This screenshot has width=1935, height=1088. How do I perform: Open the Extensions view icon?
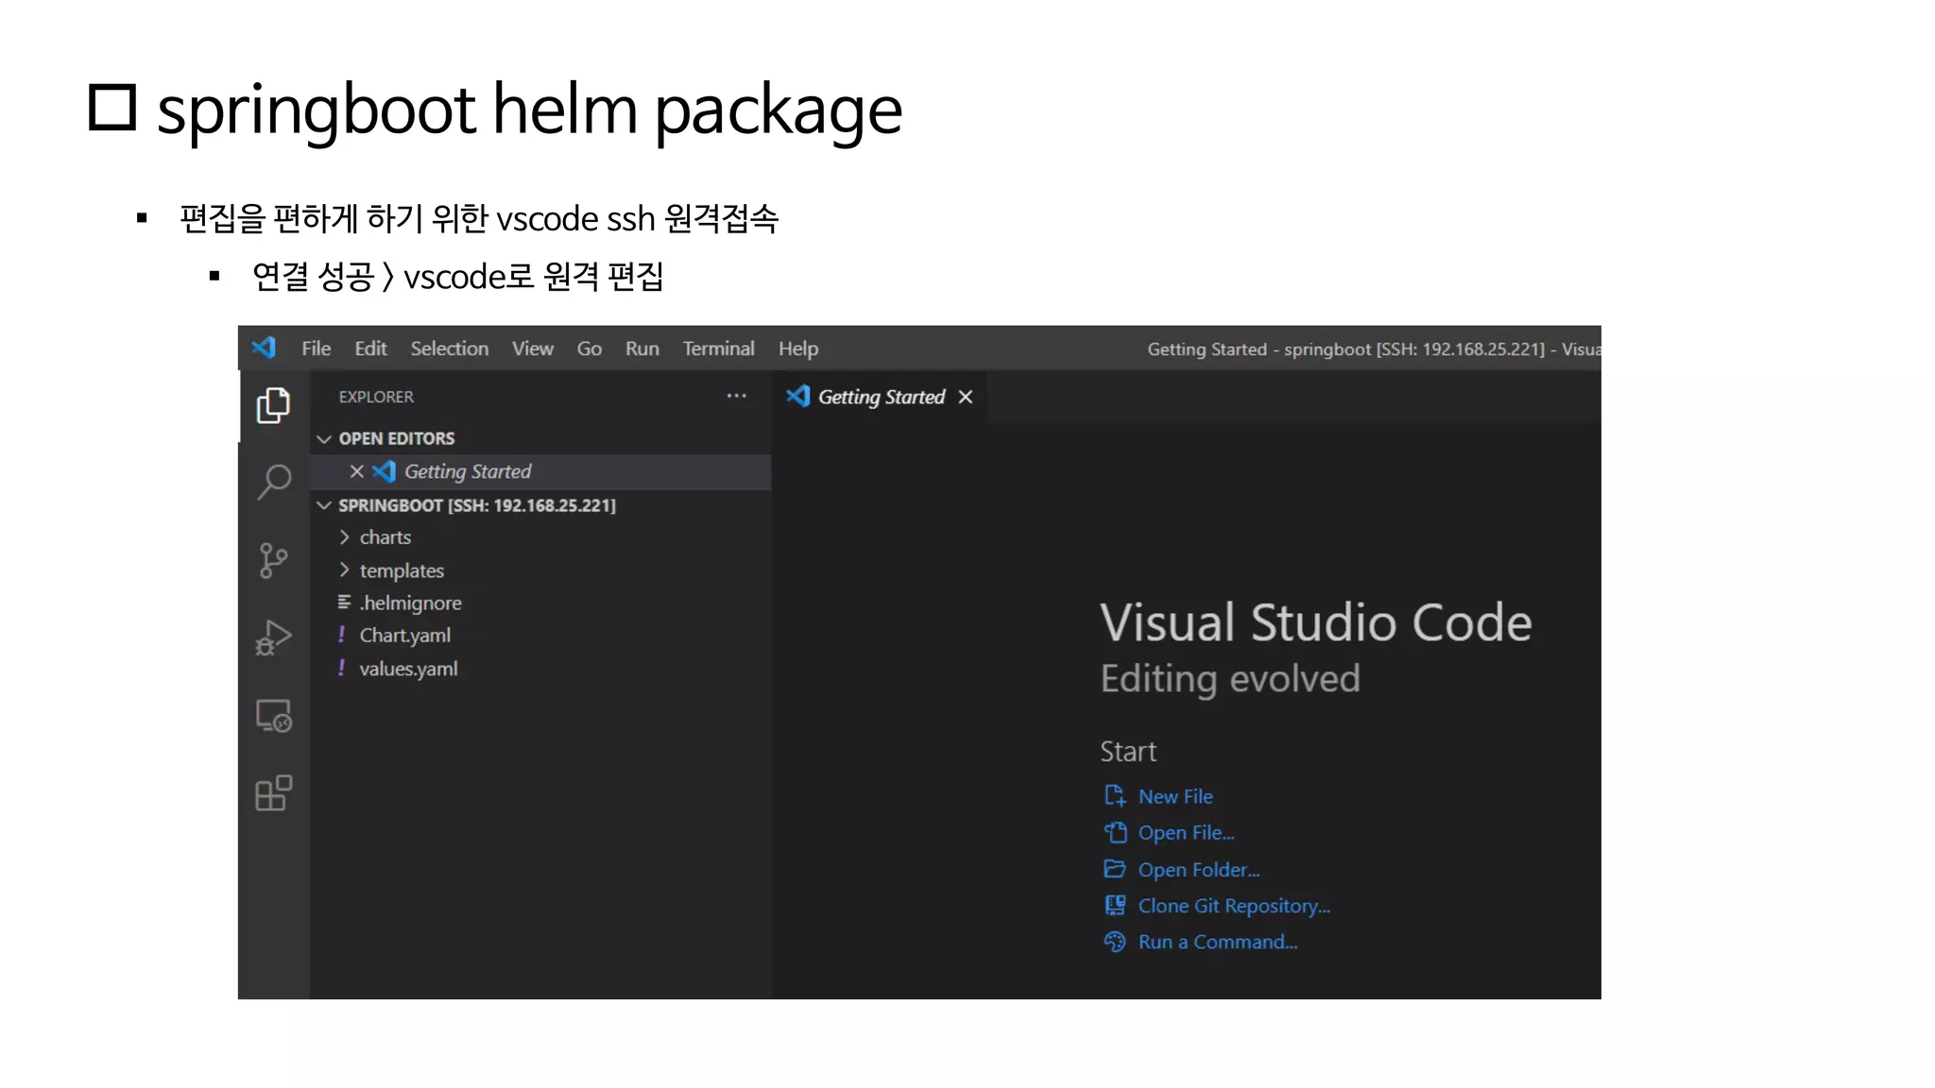point(273,793)
